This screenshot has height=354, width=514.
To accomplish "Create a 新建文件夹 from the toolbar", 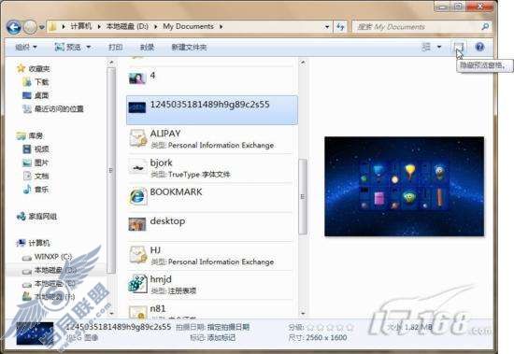I will [189, 48].
